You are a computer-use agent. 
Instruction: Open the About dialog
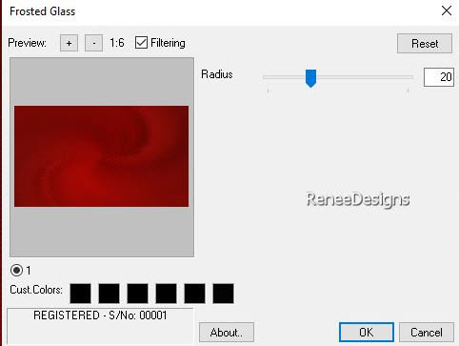tap(227, 333)
